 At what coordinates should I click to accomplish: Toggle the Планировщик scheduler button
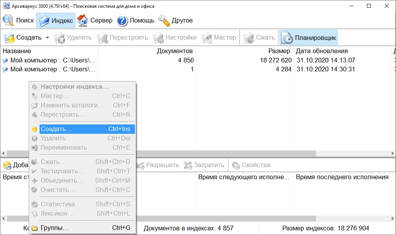308,38
